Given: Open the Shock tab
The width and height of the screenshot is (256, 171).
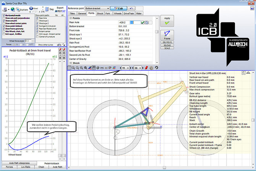Looking at the screenshot, I should click(x=100, y=13).
